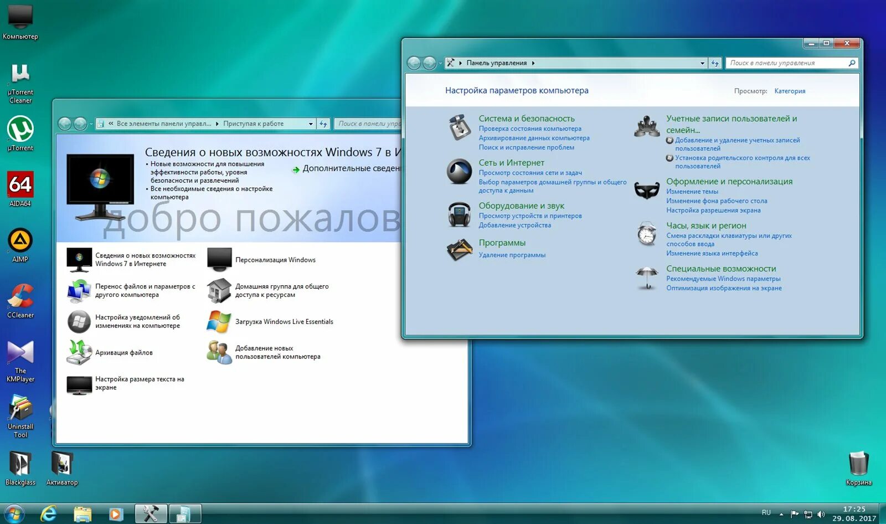Open the Корзина recycle bin
Screen dimensions: 886x524
(x=858, y=469)
